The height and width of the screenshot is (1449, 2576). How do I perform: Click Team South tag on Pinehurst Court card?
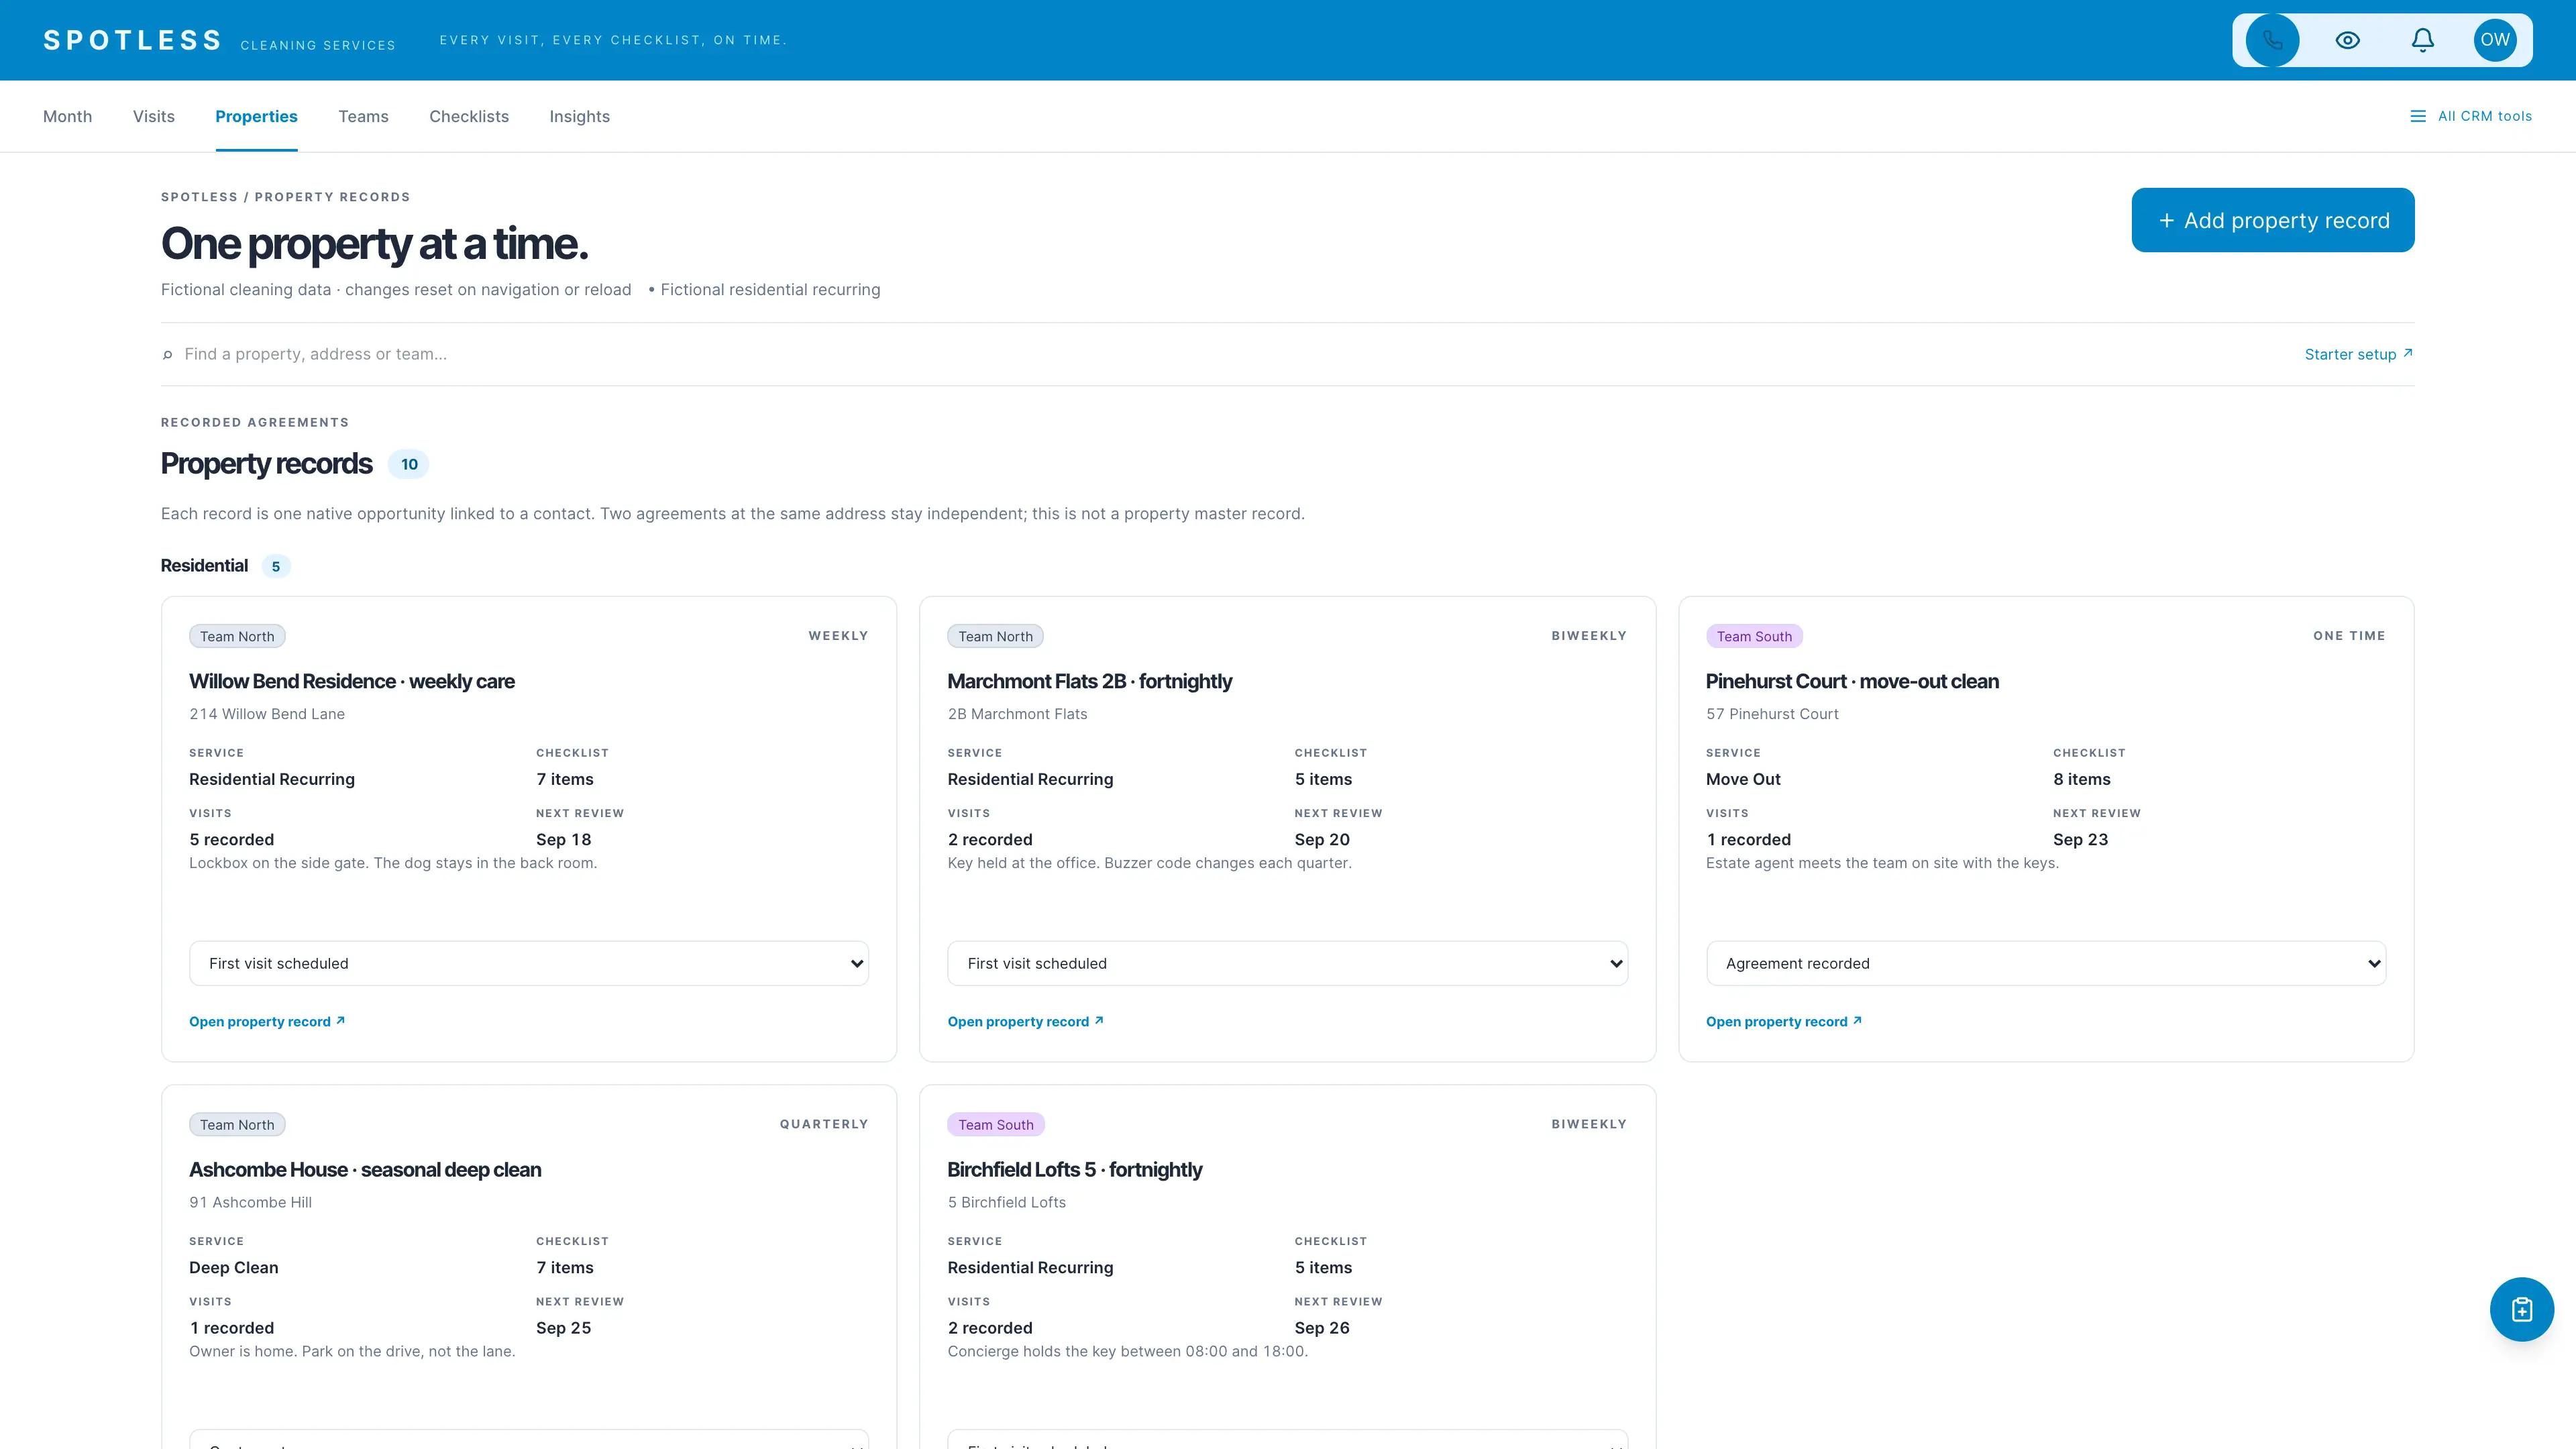[1754, 636]
